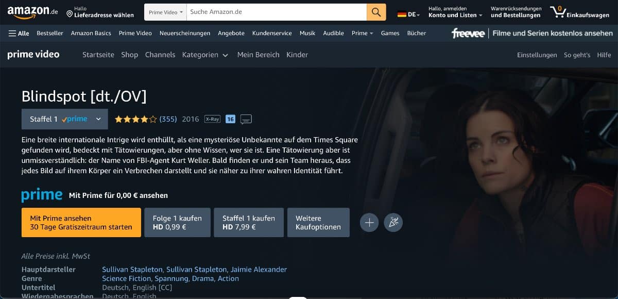
Task: Click the German flag language icon
Action: tap(402, 14)
